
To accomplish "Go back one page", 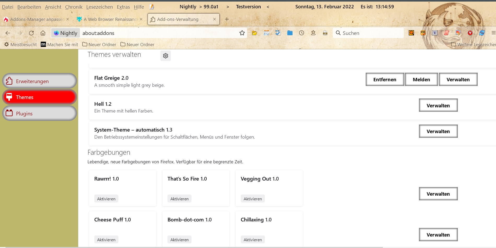I will 8,33.
